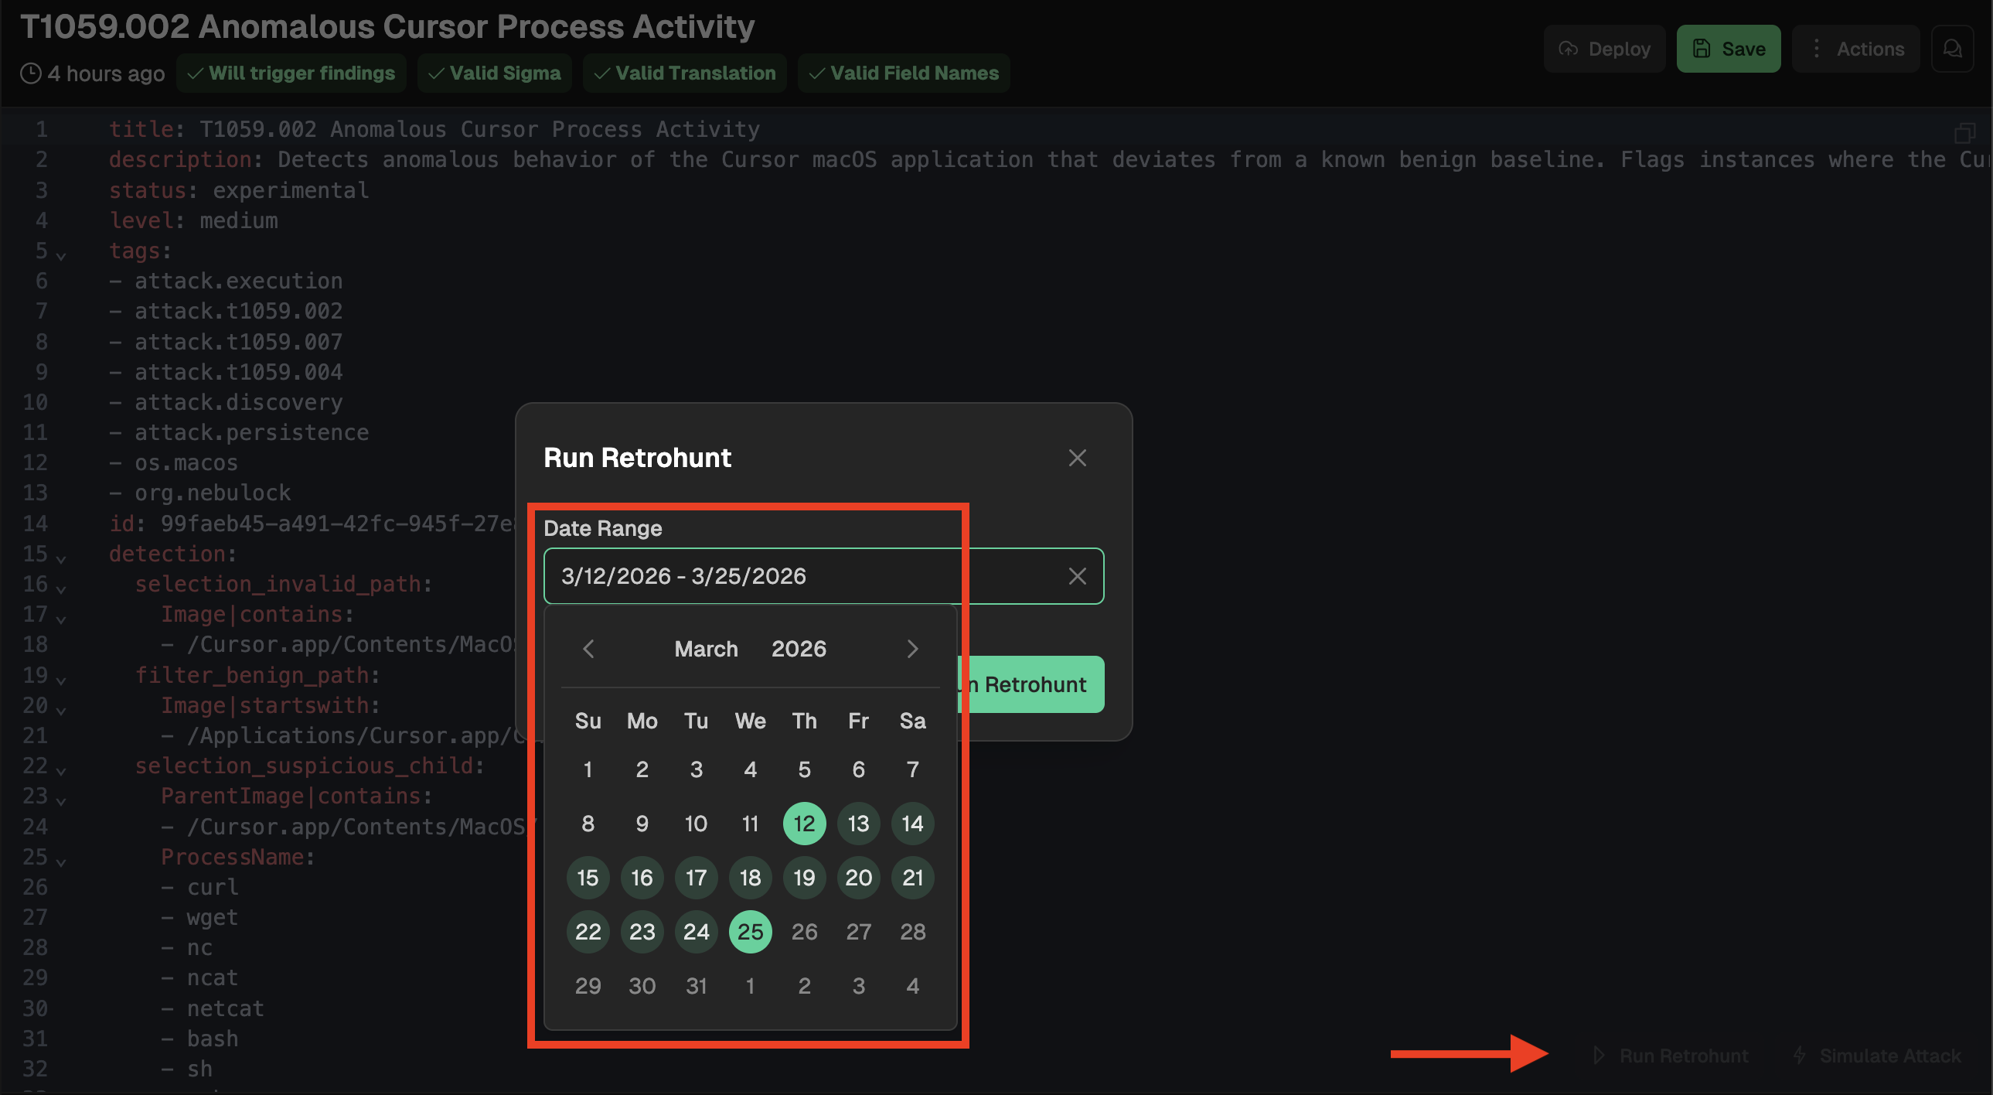The width and height of the screenshot is (1993, 1095).
Task: Collapse the detection block at line 15
Action: pos(61,558)
